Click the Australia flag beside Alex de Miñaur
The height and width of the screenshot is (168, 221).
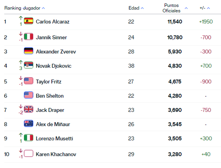click(x=29, y=124)
